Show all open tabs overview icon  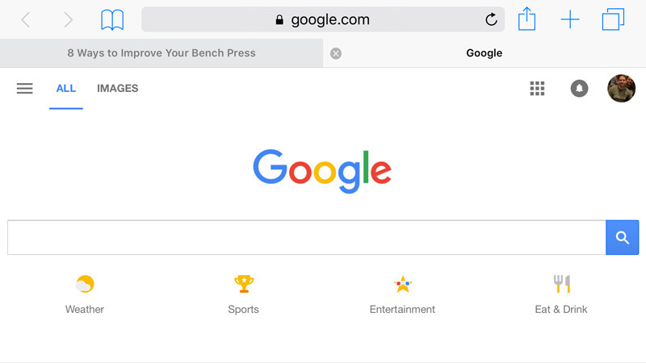tap(613, 19)
